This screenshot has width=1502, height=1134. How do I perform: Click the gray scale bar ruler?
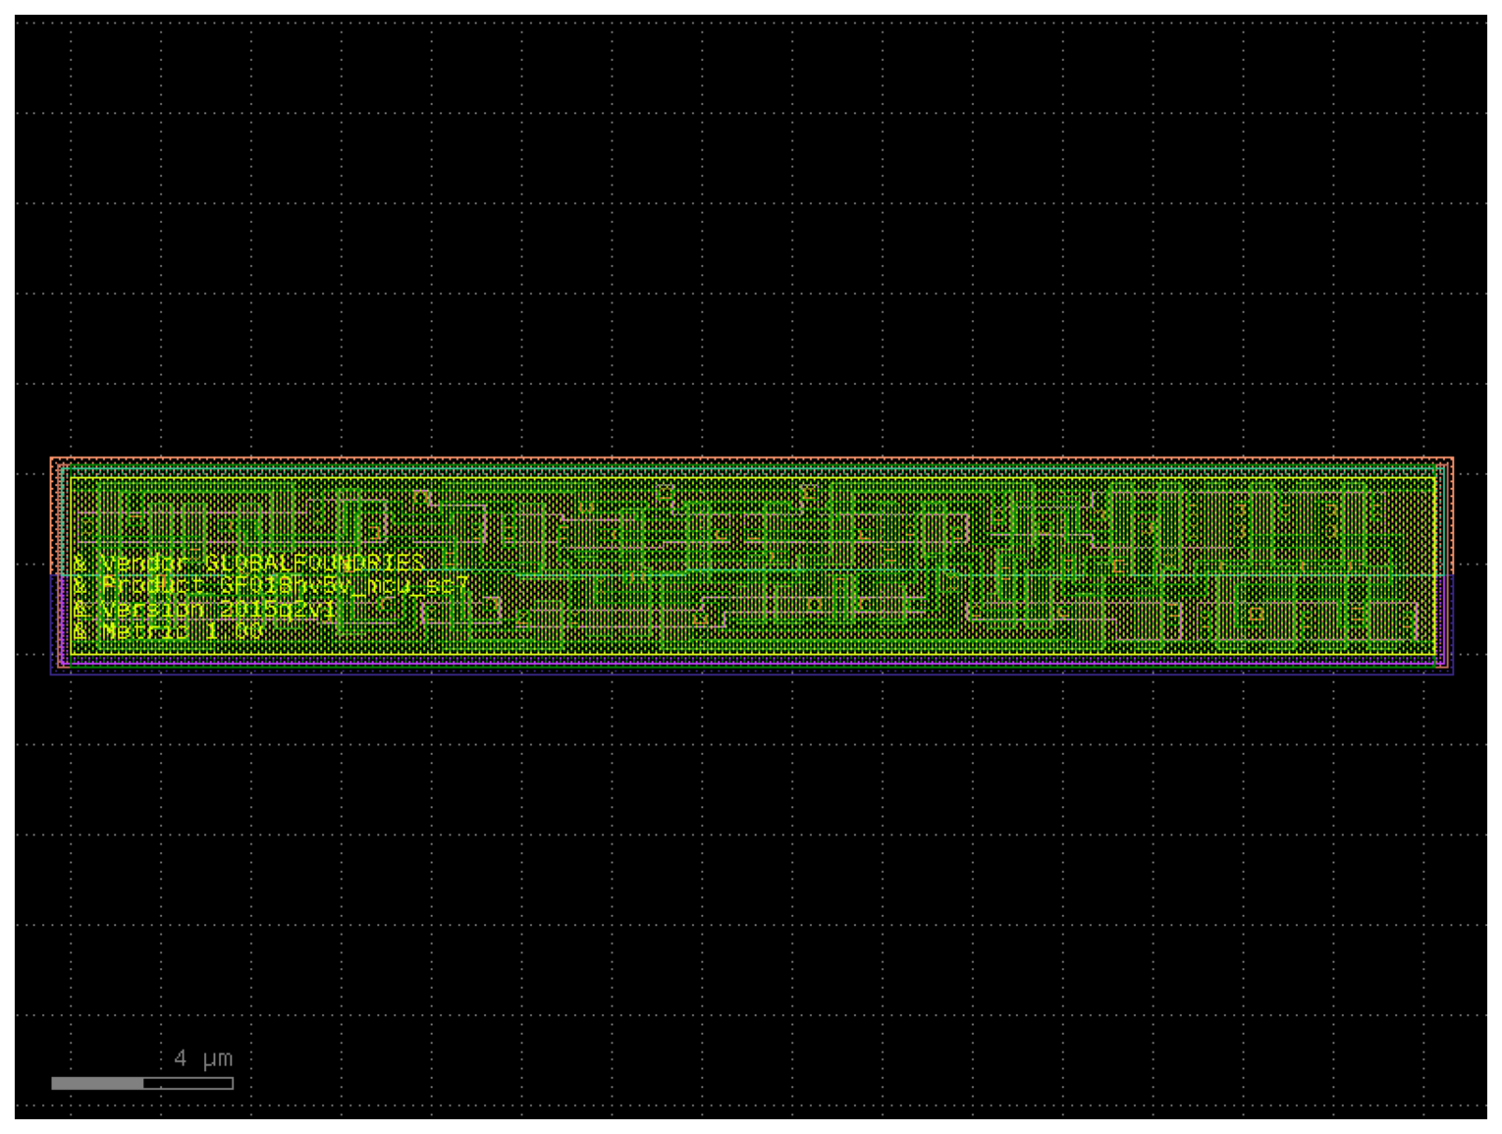[x=142, y=1083]
